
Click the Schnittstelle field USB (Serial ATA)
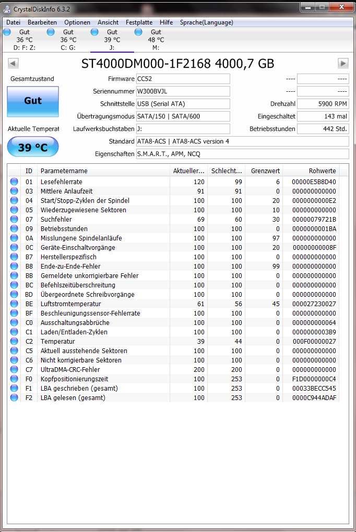point(183,104)
